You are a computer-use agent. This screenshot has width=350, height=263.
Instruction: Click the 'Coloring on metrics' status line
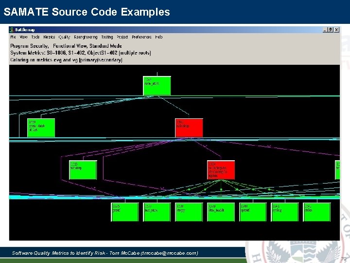66,60
